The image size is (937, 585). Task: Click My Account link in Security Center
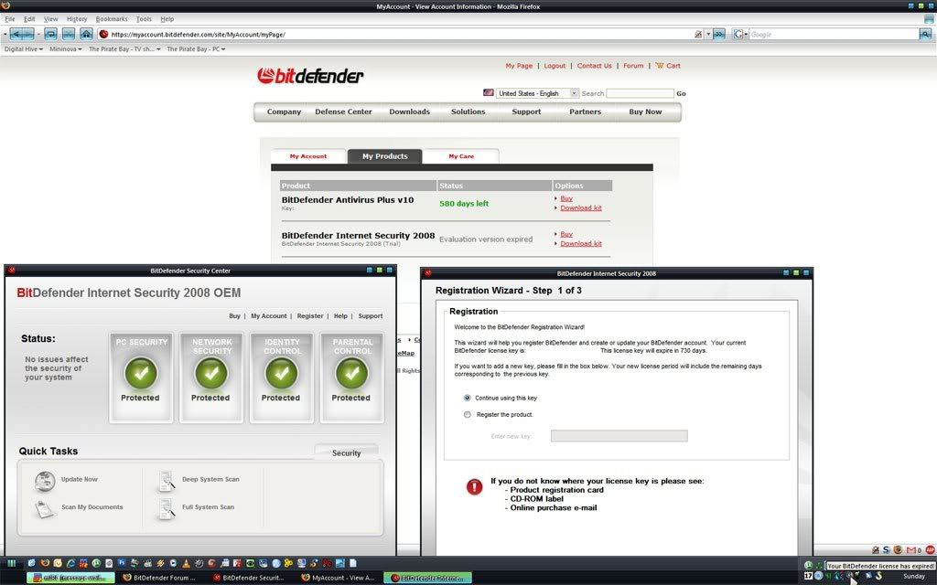[x=269, y=315]
